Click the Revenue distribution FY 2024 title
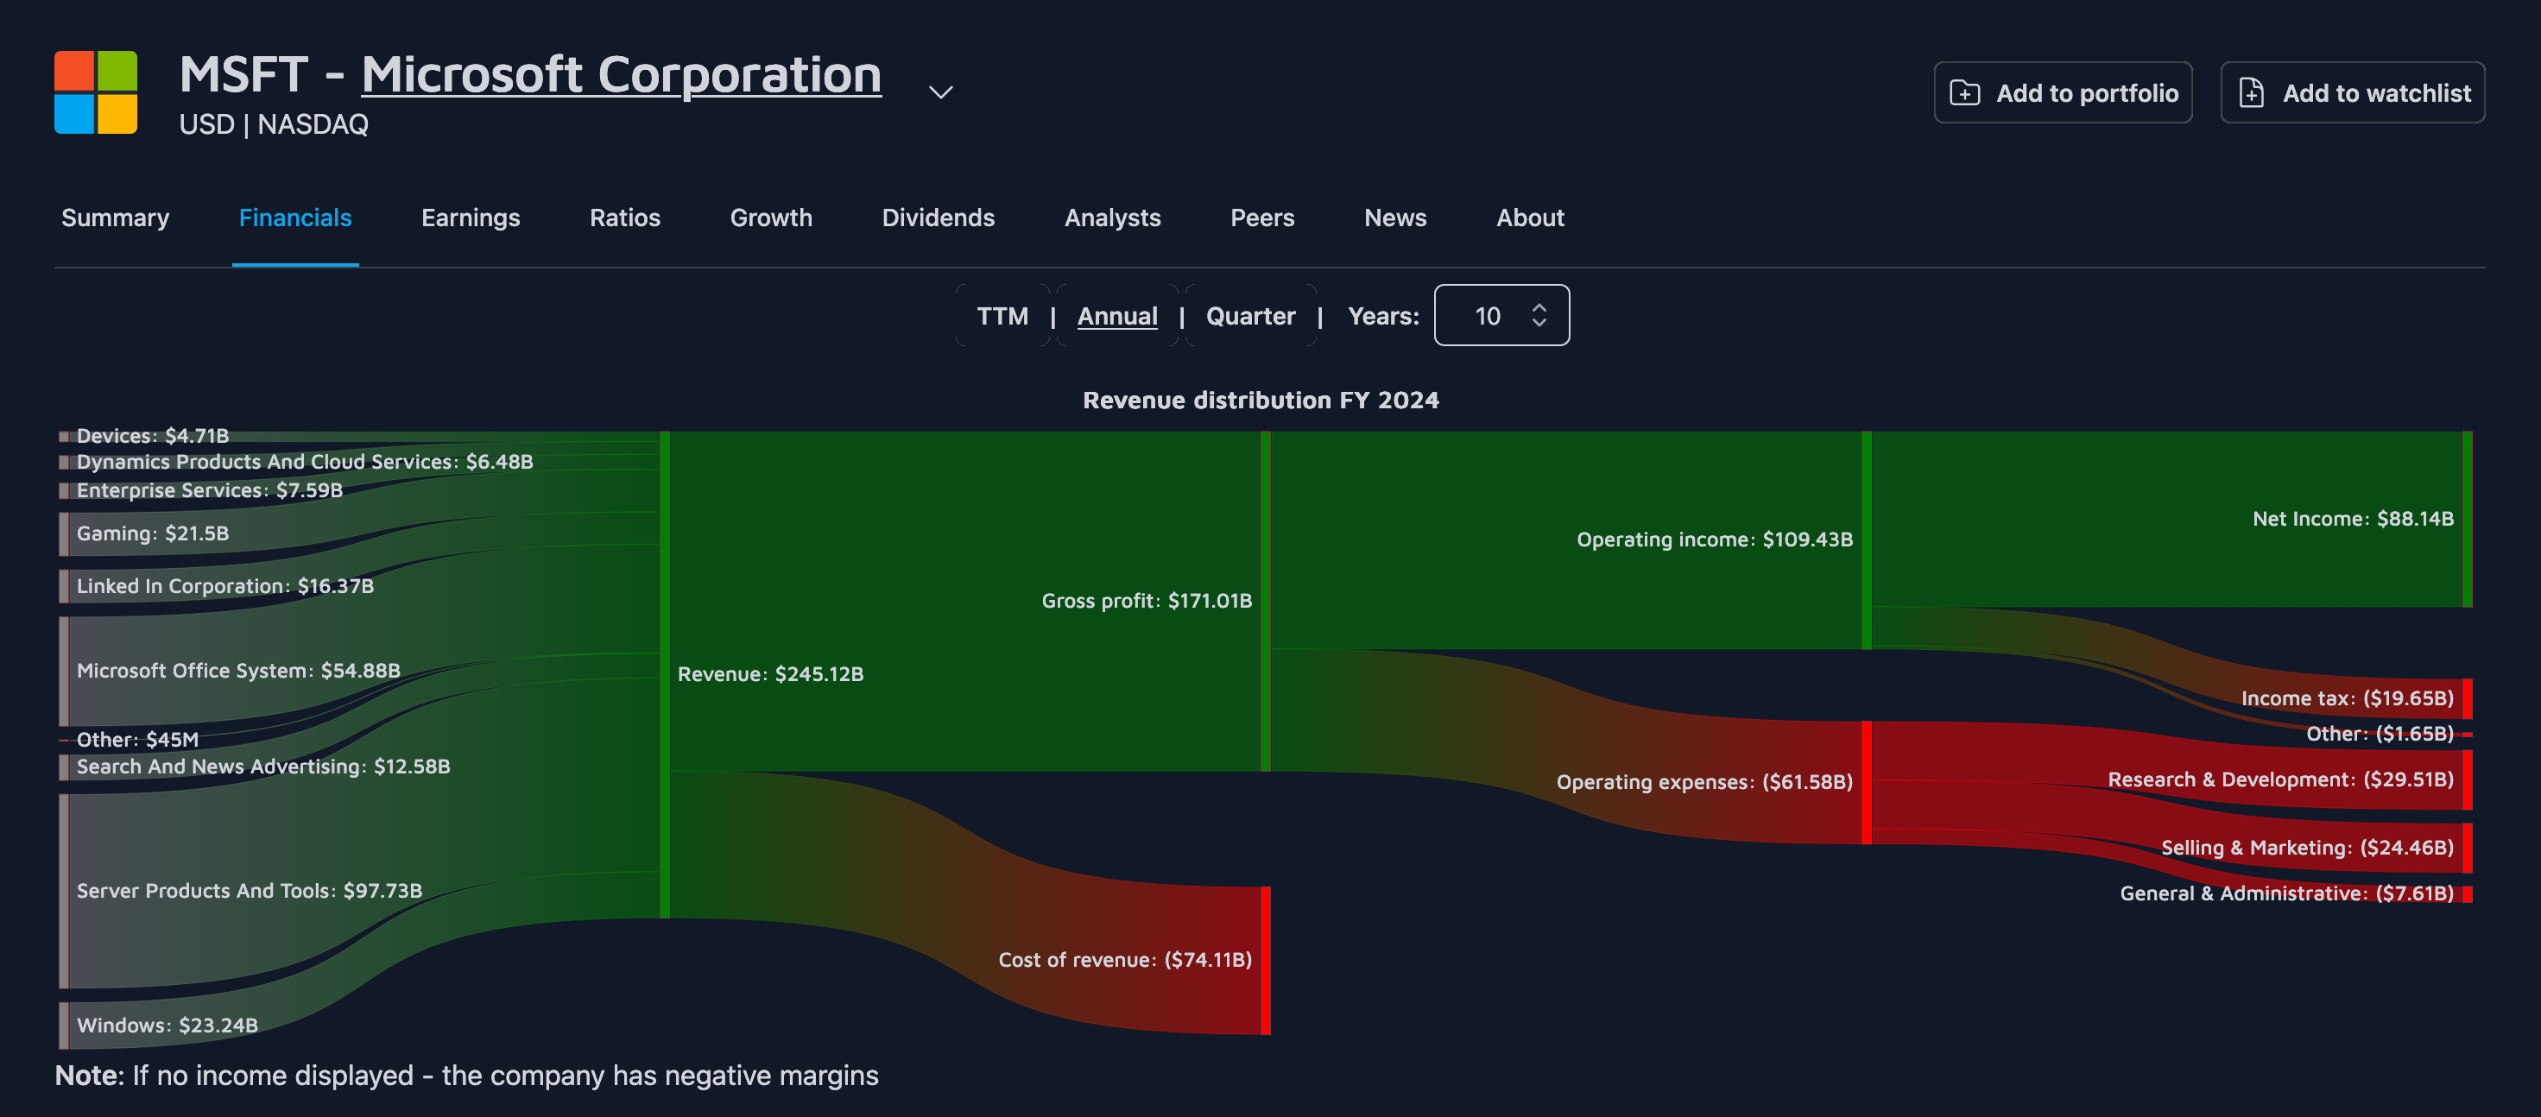This screenshot has width=2541, height=1117. [1261, 400]
